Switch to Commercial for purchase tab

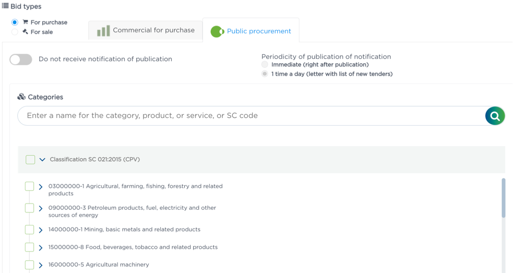pos(146,30)
